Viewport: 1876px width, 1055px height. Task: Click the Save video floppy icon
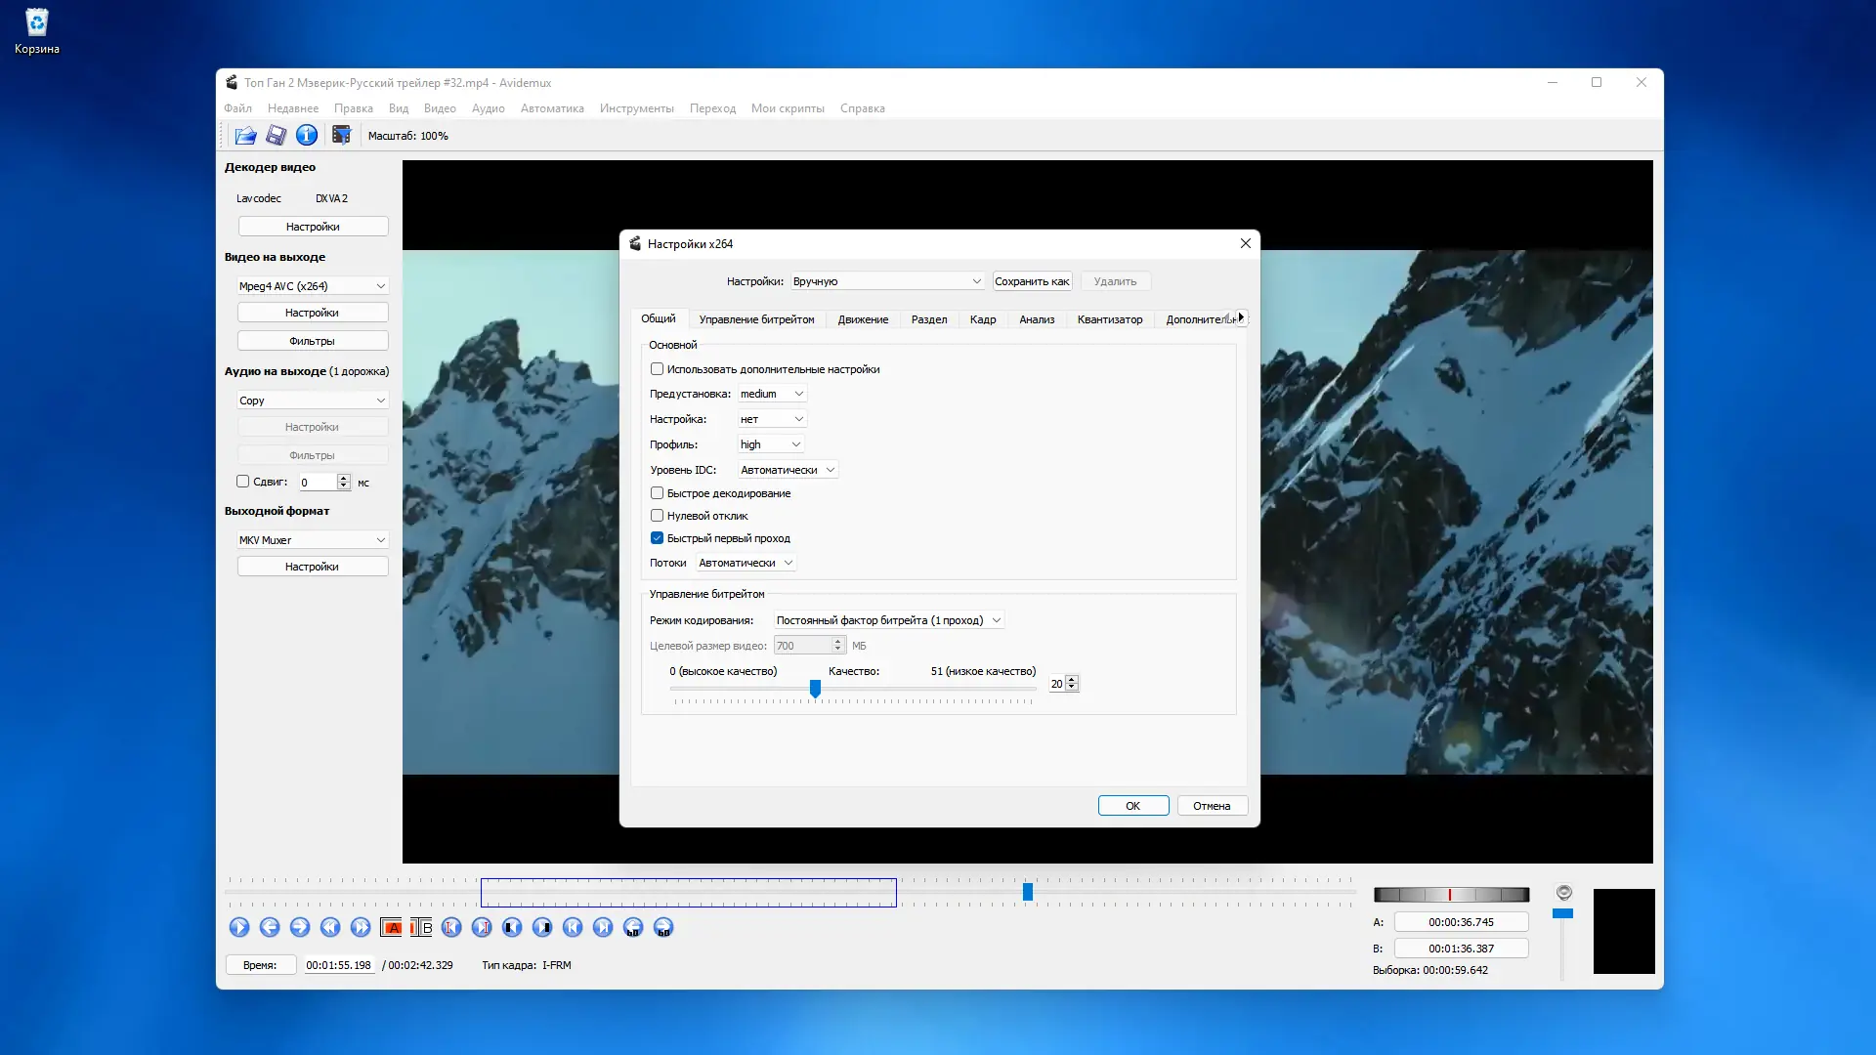(277, 136)
